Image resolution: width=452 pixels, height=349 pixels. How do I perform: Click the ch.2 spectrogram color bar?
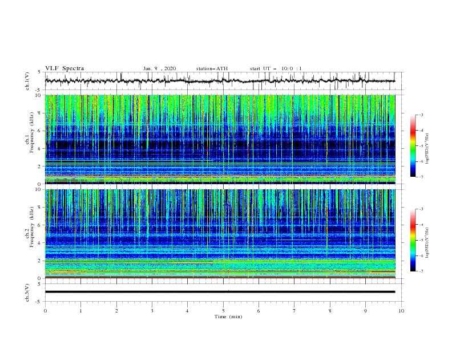tap(413, 240)
